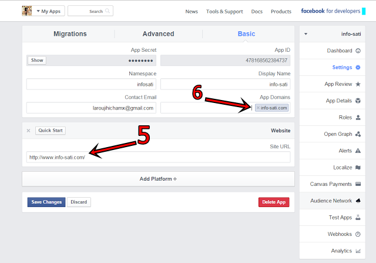Remove the info-sati.com domain tag
Screen dimensions: 376x263
pos(258,108)
